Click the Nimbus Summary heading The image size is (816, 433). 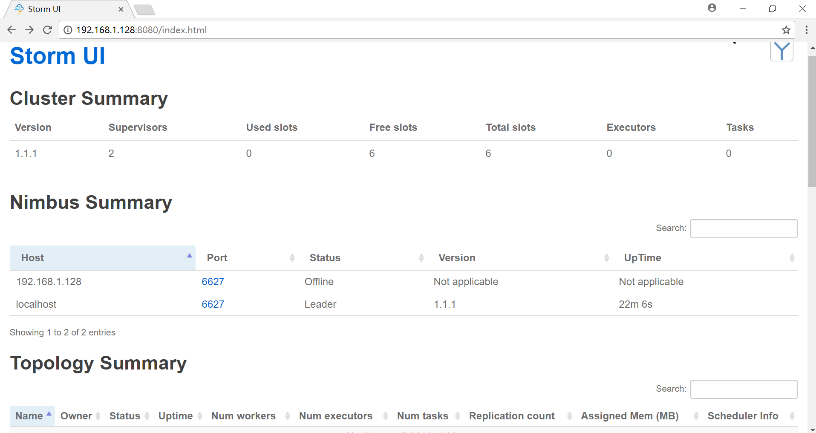tap(91, 202)
